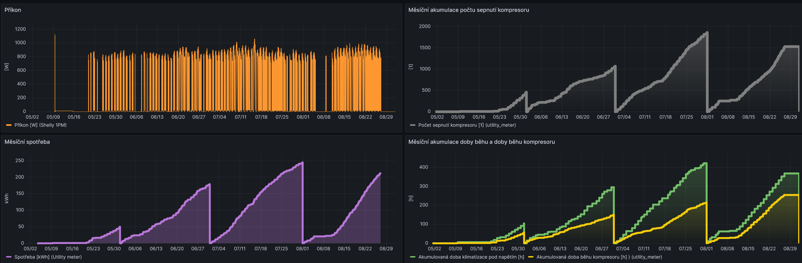Click the purple consumption peak near 07/01
Screen dimensions: 802x263
coord(210,184)
